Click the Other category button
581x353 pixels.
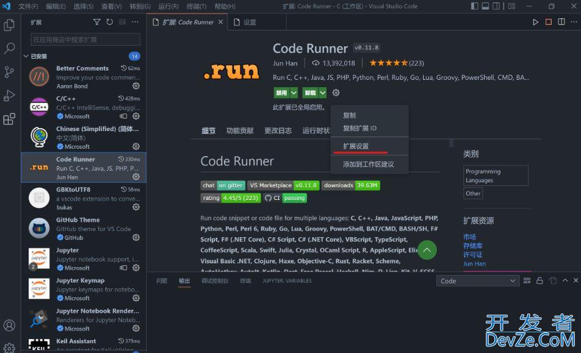(473, 193)
